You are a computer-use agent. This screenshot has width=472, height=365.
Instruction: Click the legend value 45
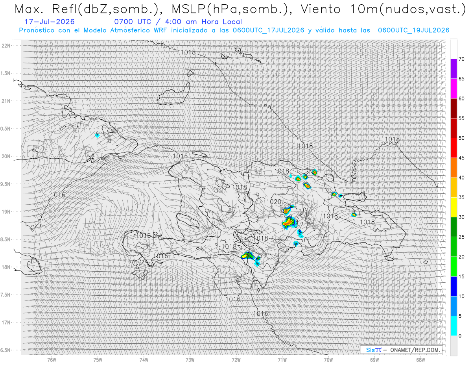click(461, 158)
